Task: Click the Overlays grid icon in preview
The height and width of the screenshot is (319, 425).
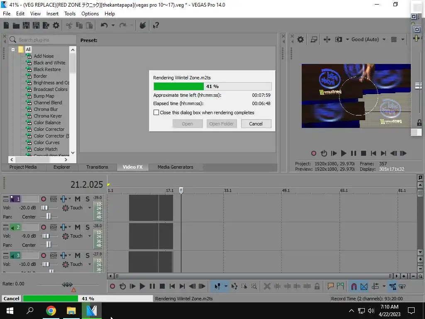Action: click(394, 39)
